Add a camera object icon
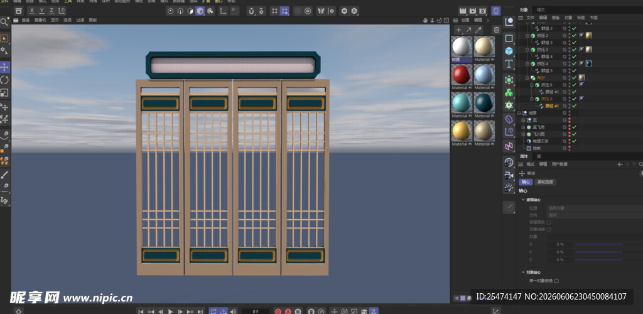This screenshot has width=643, height=314. pos(509,175)
